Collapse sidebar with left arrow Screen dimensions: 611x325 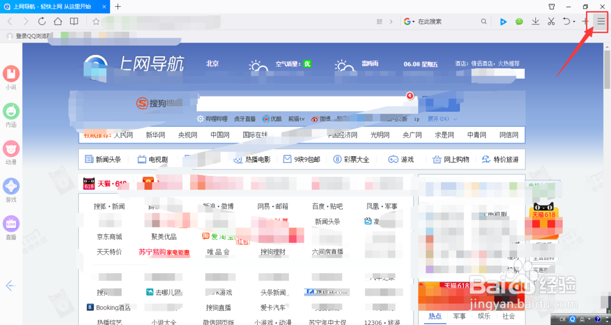(10, 286)
